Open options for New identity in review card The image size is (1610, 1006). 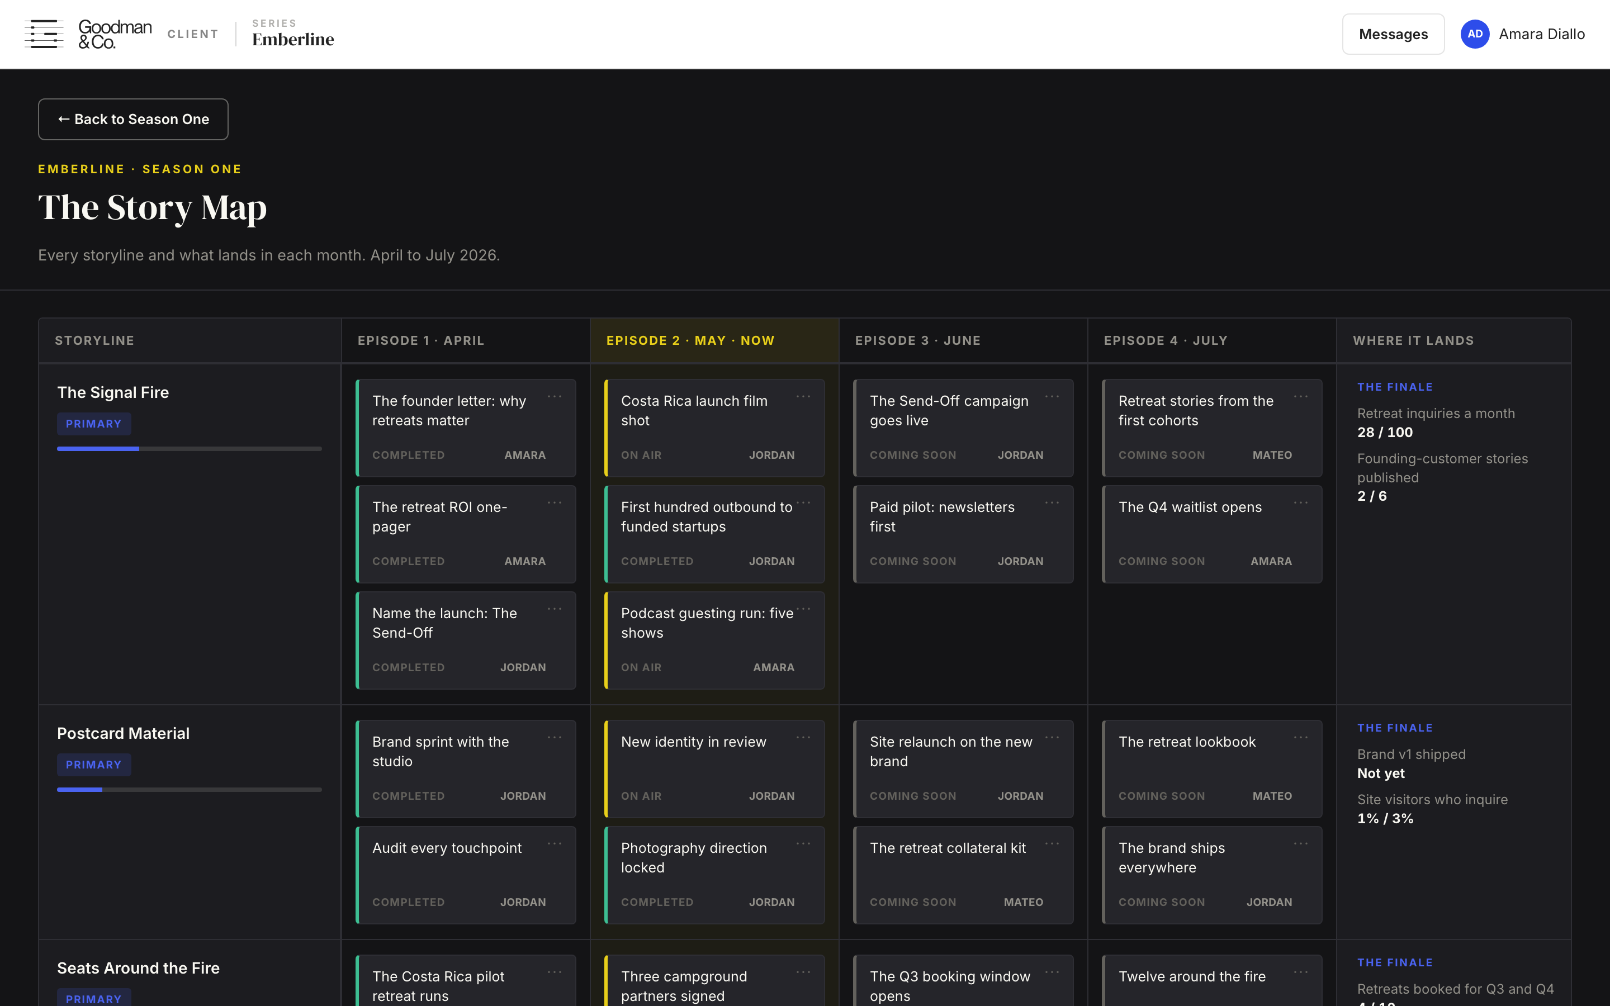point(803,737)
